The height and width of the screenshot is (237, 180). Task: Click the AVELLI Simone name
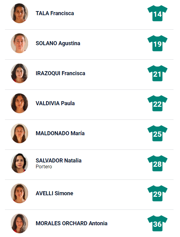tap(54, 193)
